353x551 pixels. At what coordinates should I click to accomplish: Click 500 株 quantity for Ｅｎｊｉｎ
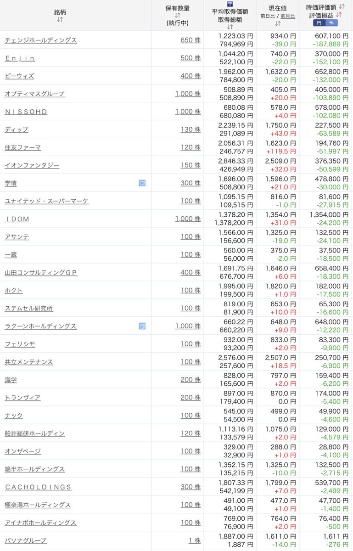tap(191, 58)
